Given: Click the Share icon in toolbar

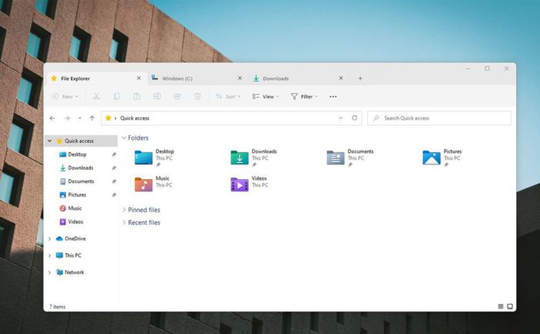Looking at the screenshot, I should point(177,96).
